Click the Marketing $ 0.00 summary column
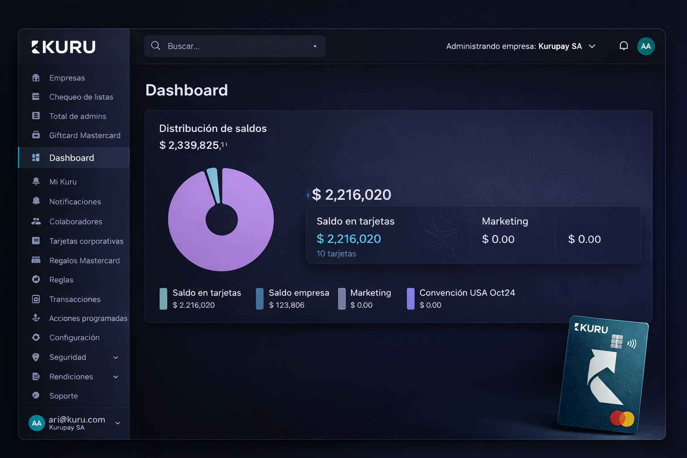 pyautogui.click(x=505, y=230)
